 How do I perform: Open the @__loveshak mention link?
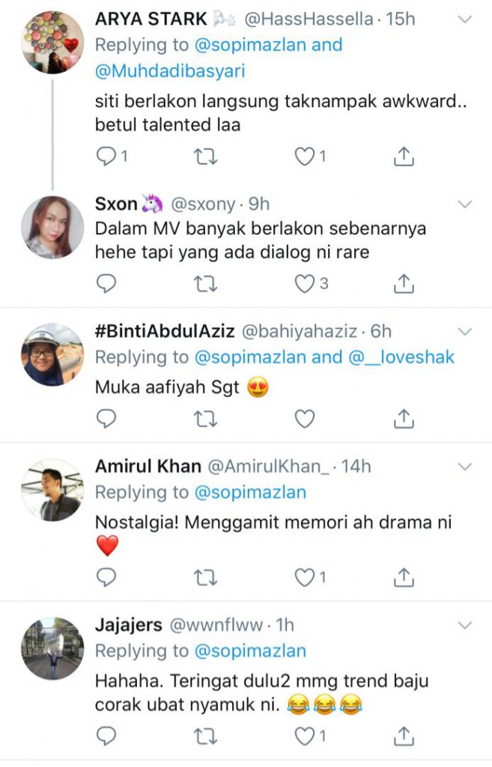pyautogui.click(x=401, y=357)
